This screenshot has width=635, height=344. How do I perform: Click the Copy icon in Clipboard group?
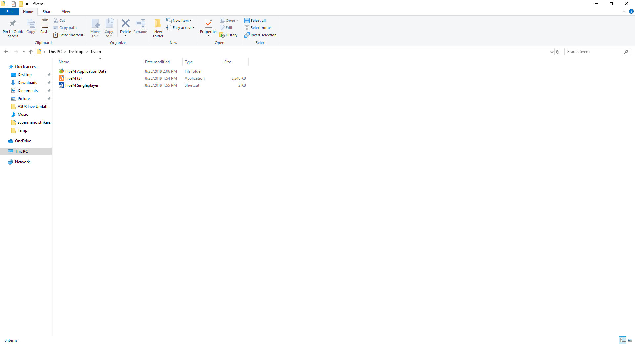pos(31,23)
